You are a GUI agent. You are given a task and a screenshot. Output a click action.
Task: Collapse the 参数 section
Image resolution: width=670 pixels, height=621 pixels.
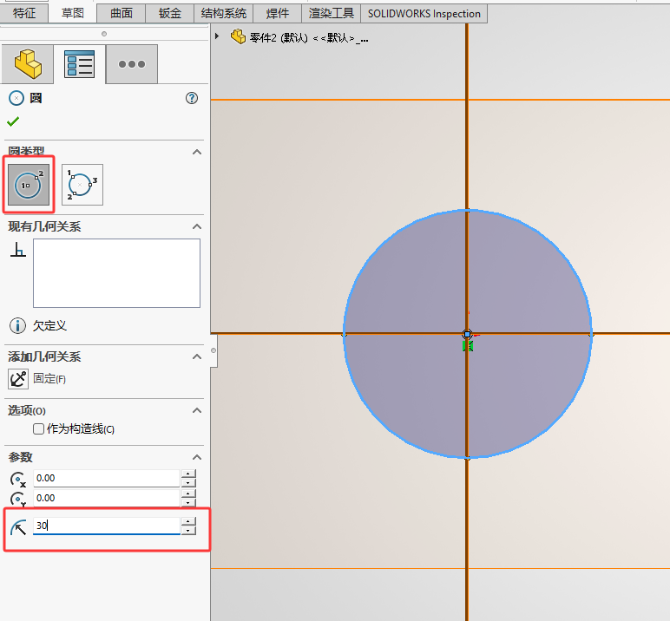(x=197, y=457)
